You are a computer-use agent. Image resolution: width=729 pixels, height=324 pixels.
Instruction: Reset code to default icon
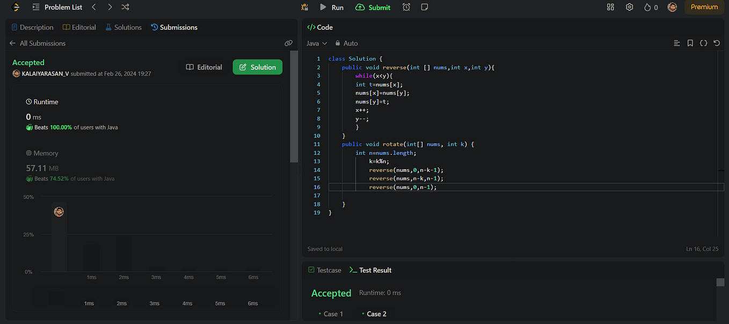(717, 43)
